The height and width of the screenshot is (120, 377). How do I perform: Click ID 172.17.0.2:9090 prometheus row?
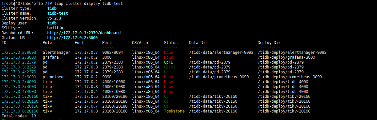pos(19,77)
